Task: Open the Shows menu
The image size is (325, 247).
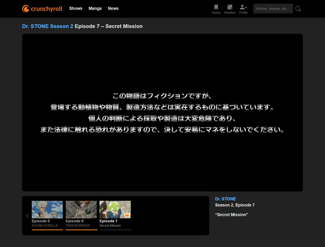Action: 76,9
